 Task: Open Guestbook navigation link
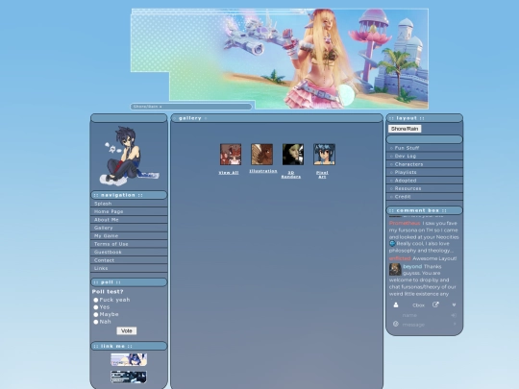[129, 252]
